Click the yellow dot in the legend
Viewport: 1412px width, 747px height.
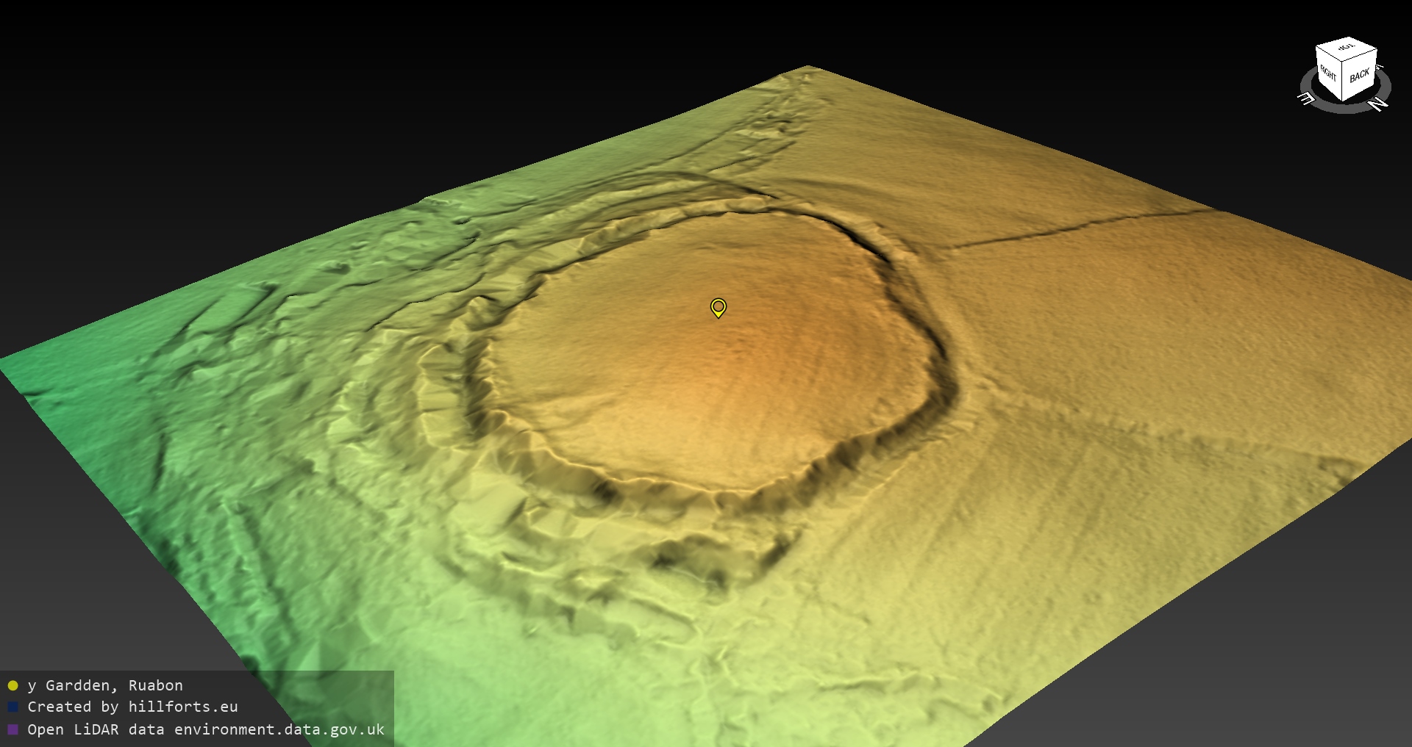[x=13, y=685]
